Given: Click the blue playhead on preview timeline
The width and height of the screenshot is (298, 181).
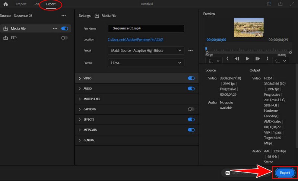Looking at the screenshot, I should (x=206, y=49).
